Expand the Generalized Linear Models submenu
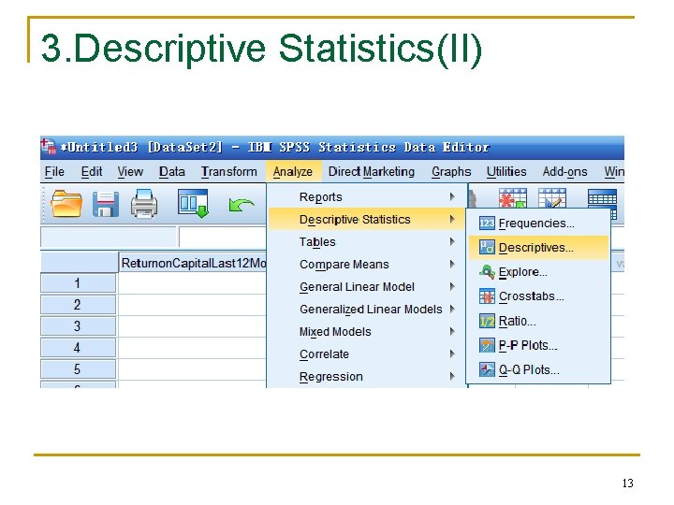 367,310
